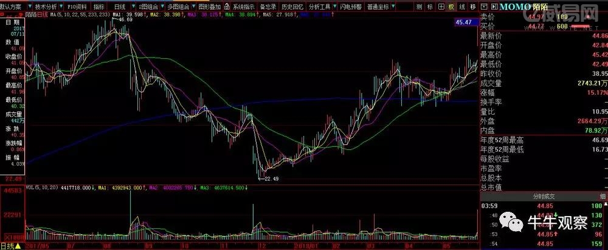This screenshot has height=250, width=608.
Task: Expand the dropdown arrow after 分析工具
Action: pos(334,7)
